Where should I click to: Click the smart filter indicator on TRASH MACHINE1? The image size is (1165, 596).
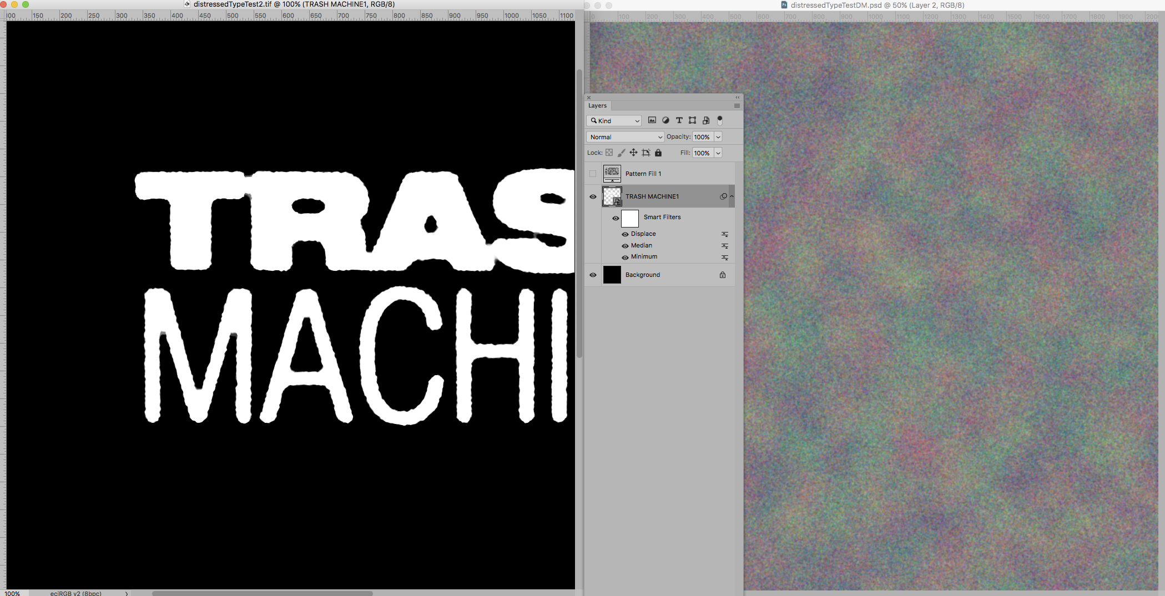(x=723, y=196)
